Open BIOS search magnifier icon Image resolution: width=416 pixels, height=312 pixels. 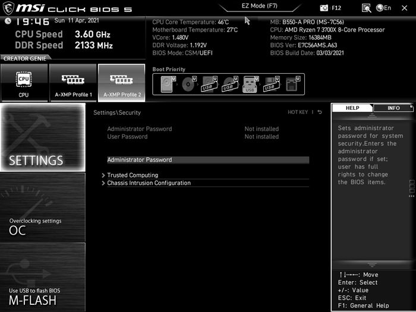coord(366,8)
